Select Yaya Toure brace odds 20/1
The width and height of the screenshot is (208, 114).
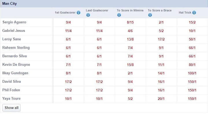coord(161,99)
